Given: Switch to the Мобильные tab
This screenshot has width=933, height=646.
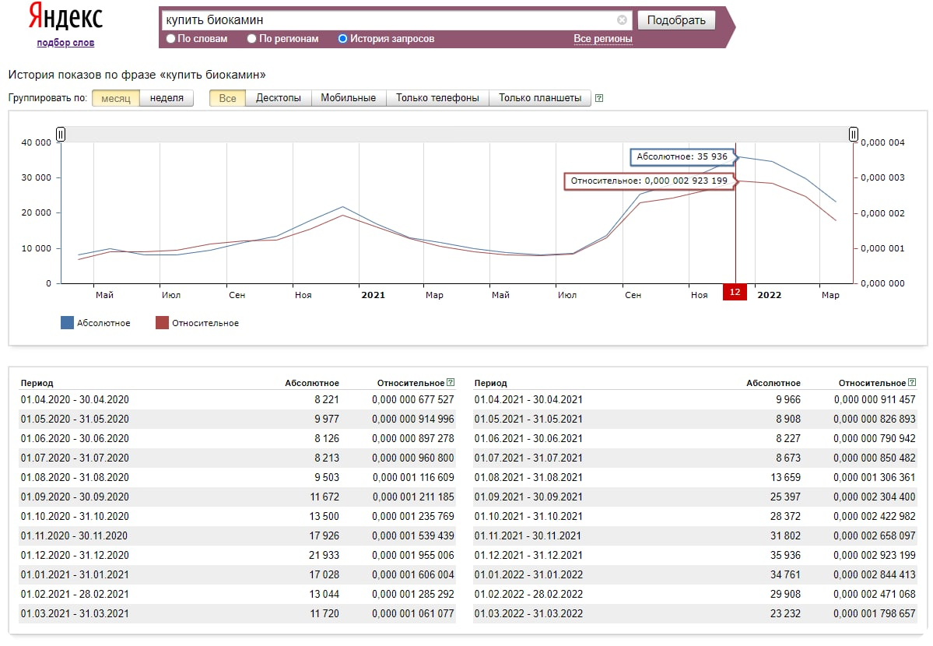Looking at the screenshot, I should (x=348, y=98).
